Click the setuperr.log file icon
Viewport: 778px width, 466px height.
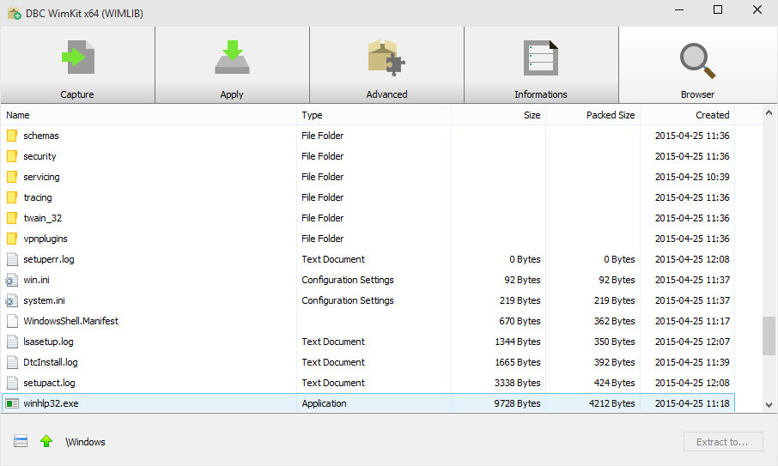click(12, 259)
